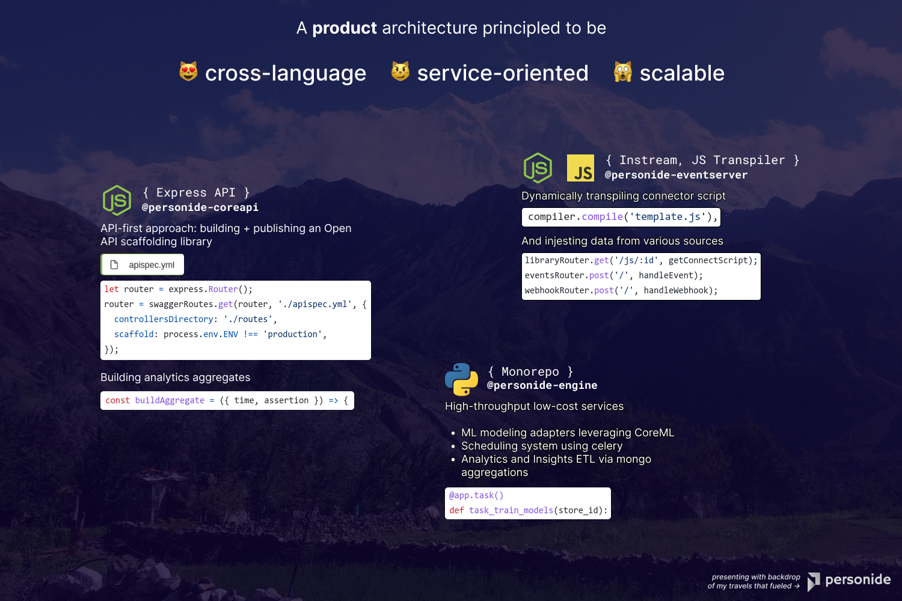
Task: Click the webhookRouter.post code line
Action: click(x=621, y=290)
